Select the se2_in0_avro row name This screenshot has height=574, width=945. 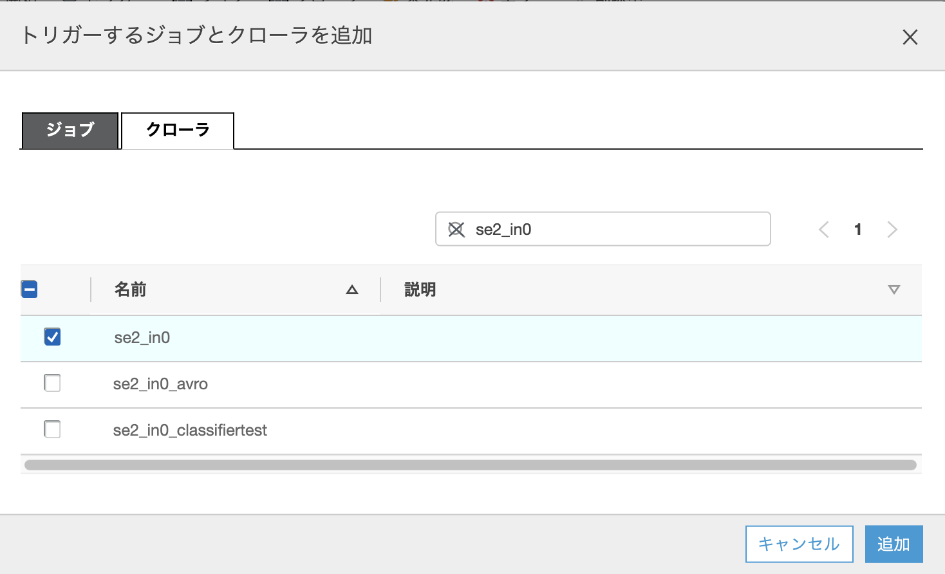(160, 384)
